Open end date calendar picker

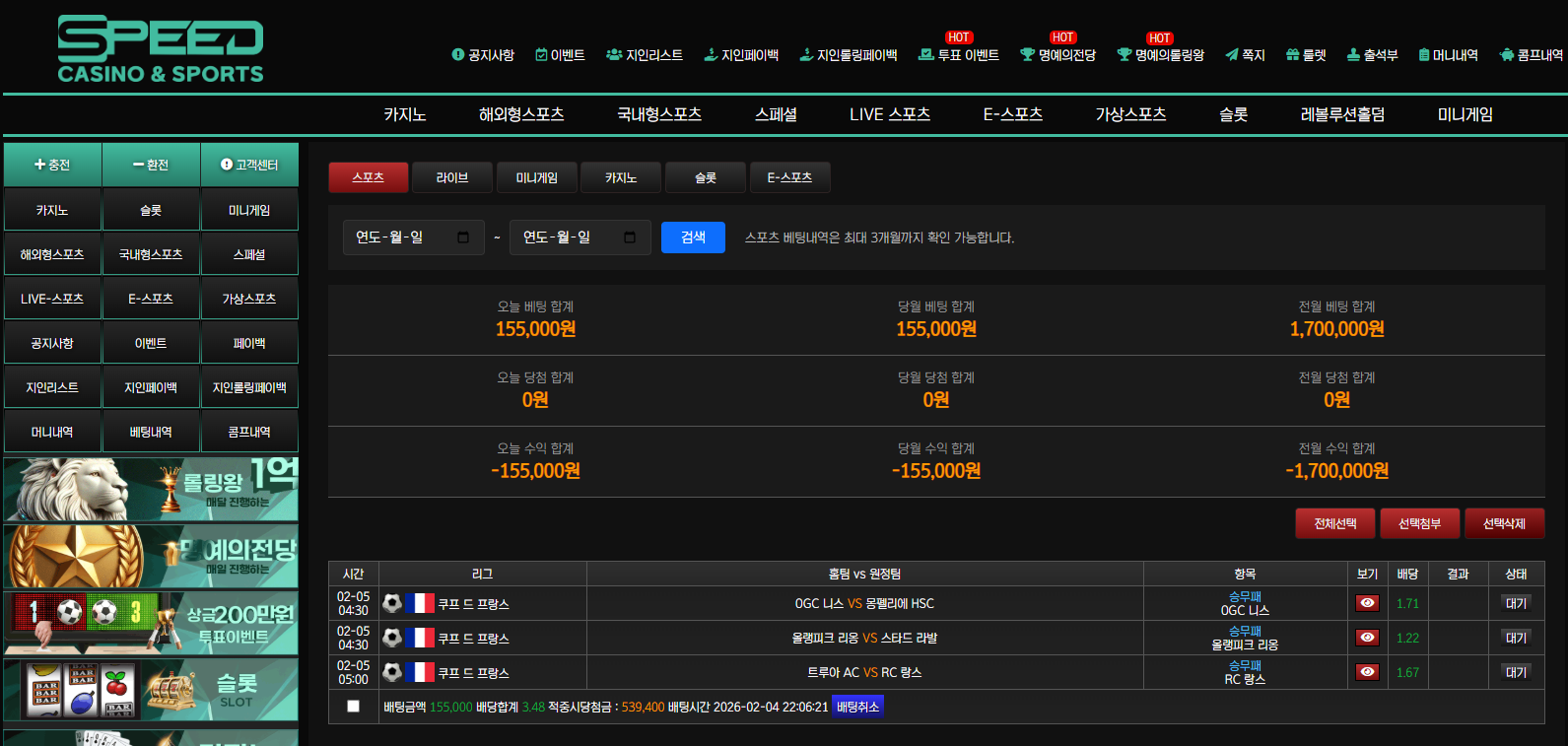[x=630, y=237]
